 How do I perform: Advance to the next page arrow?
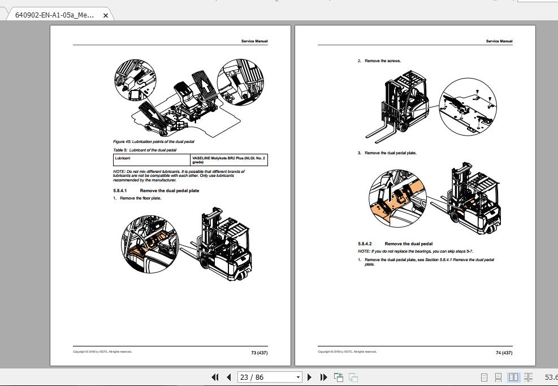click(310, 377)
